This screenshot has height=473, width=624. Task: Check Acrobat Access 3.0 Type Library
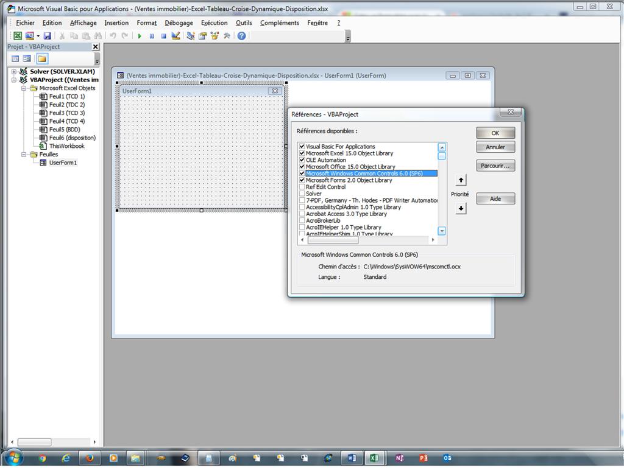(x=302, y=214)
